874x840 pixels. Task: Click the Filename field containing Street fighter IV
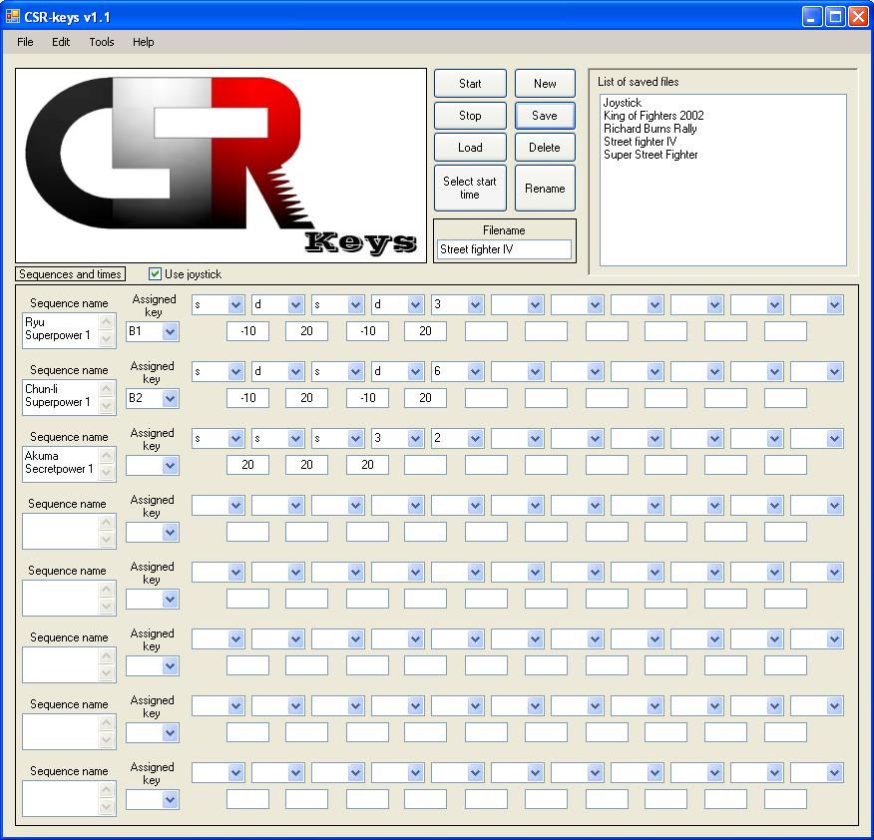coord(504,249)
